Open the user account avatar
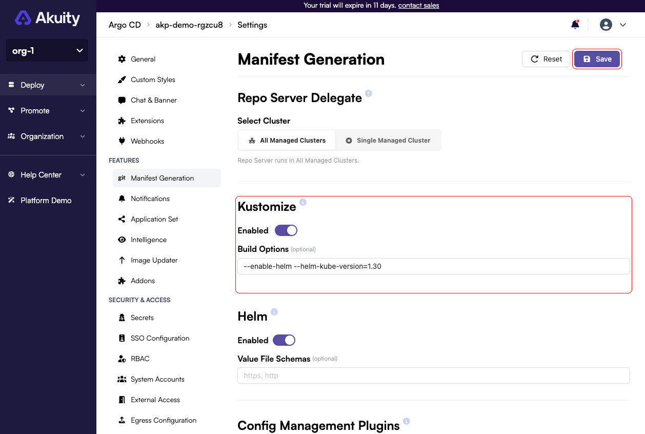This screenshot has height=434, width=645. (x=606, y=25)
